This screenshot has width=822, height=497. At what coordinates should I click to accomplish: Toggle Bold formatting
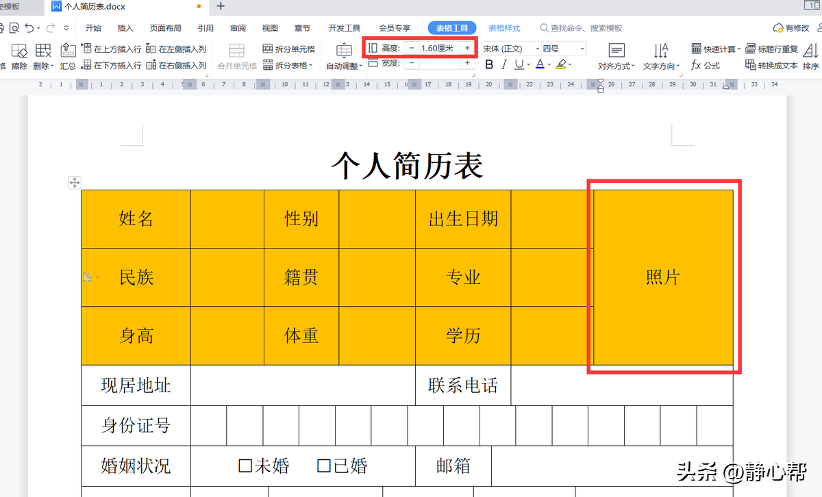click(x=489, y=65)
